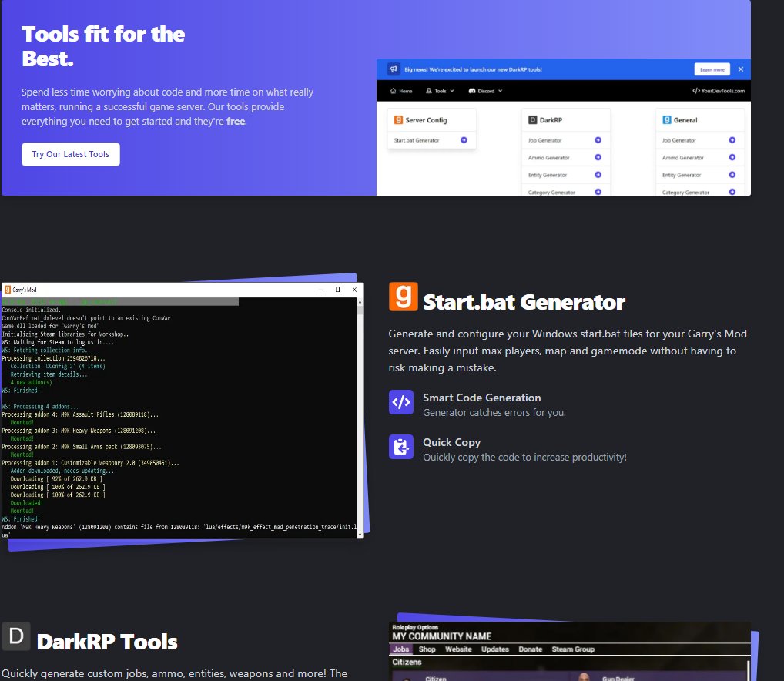
Task: Expand the Discord dropdown
Action: pyautogui.click(x=485, y=90)
